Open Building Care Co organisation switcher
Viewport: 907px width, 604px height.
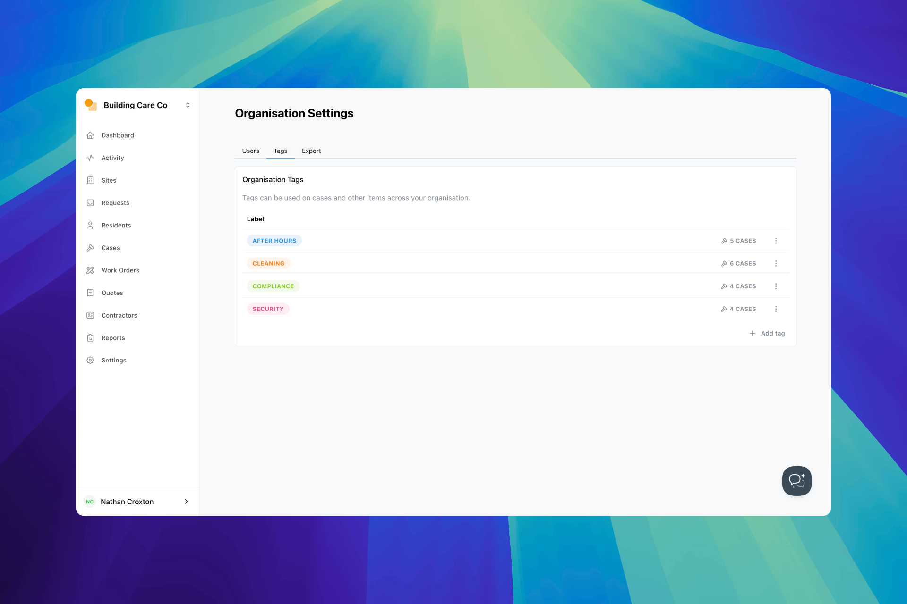coord(188,105)
